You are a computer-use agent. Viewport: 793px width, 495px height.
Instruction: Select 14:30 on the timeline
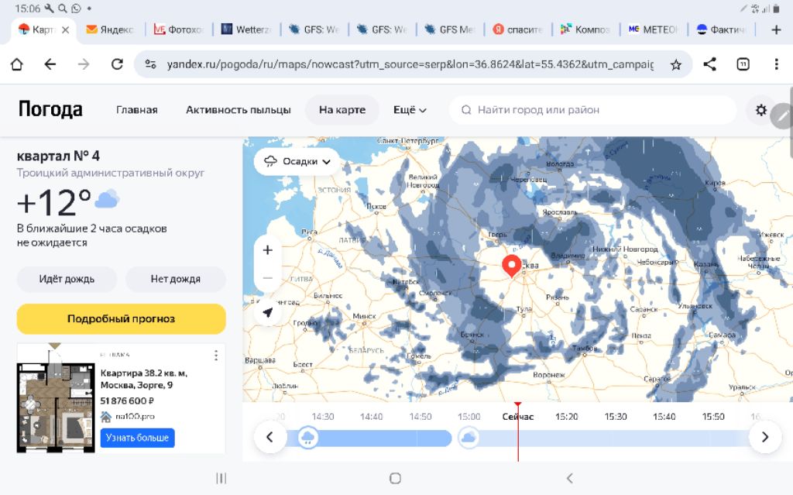pos(323,417)
